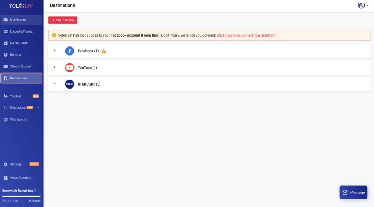Viewport: 374px width, 207px height.
Task: Expand the RTMP/SRT destinations row
Action: click(54, 84)
